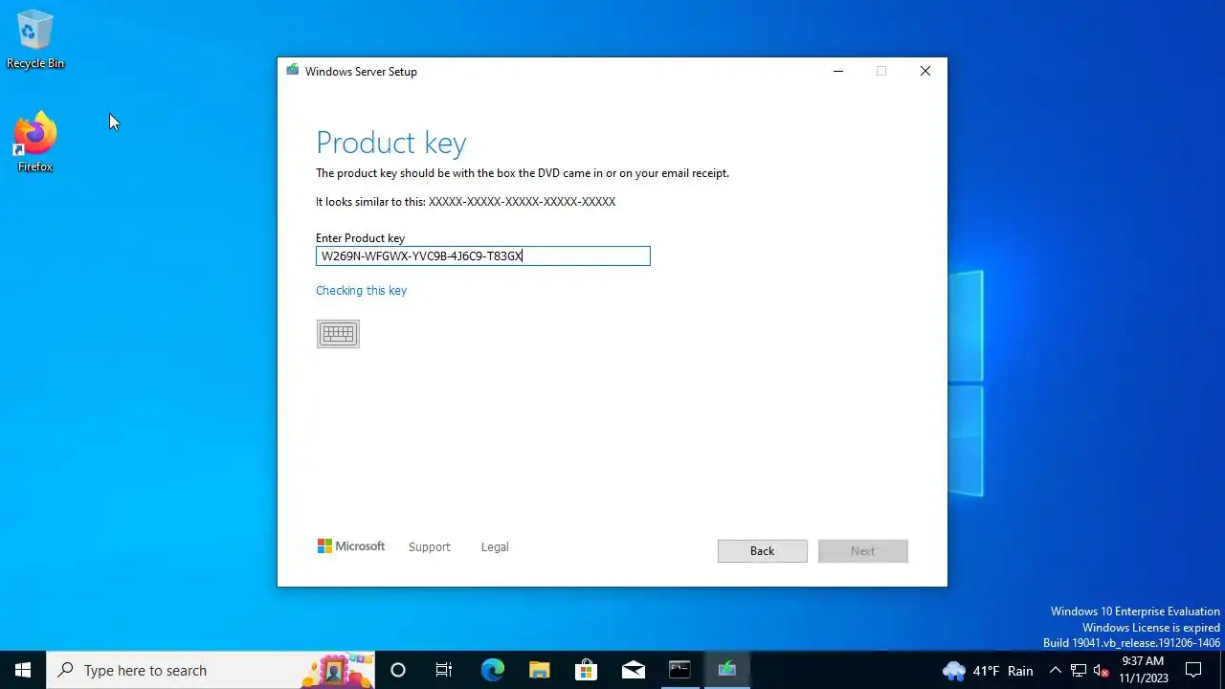The height and width of the screenshot is (689, 1225).
Task: Click the 'Checking this key' status text
Action: (x=361, y=291)
